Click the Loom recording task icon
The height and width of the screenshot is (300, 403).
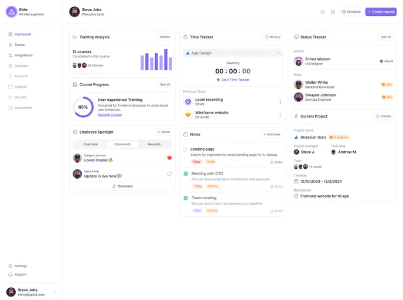coord(188,102)
